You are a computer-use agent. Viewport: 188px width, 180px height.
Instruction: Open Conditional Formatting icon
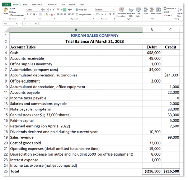click(122, 10)
